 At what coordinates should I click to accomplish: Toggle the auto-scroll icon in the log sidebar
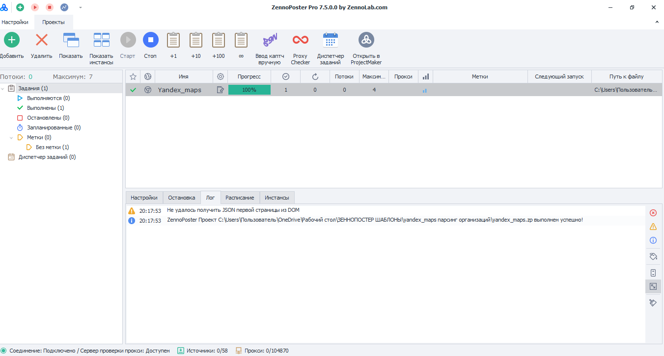coord(653,273)
